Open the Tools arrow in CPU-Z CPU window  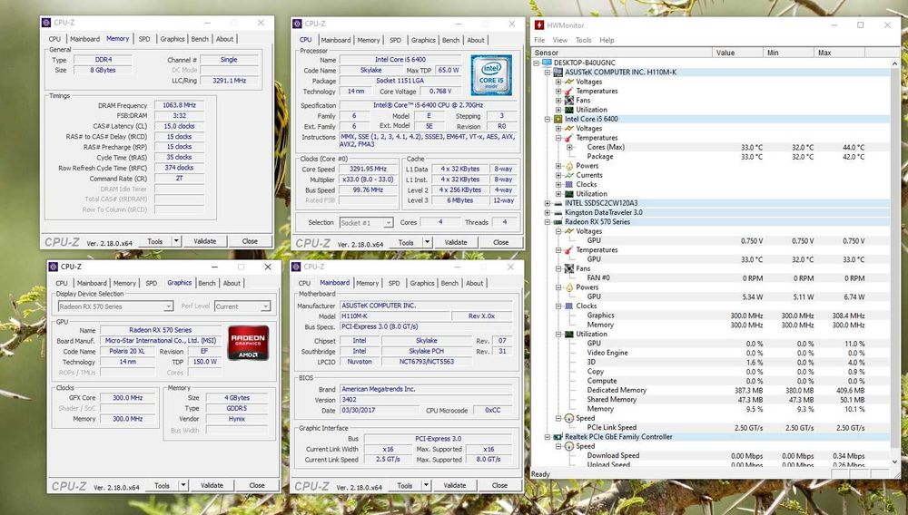pos(428,242)
